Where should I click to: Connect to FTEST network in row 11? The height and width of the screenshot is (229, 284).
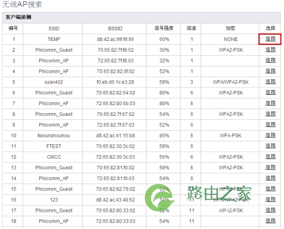click(x=270, y=146)
